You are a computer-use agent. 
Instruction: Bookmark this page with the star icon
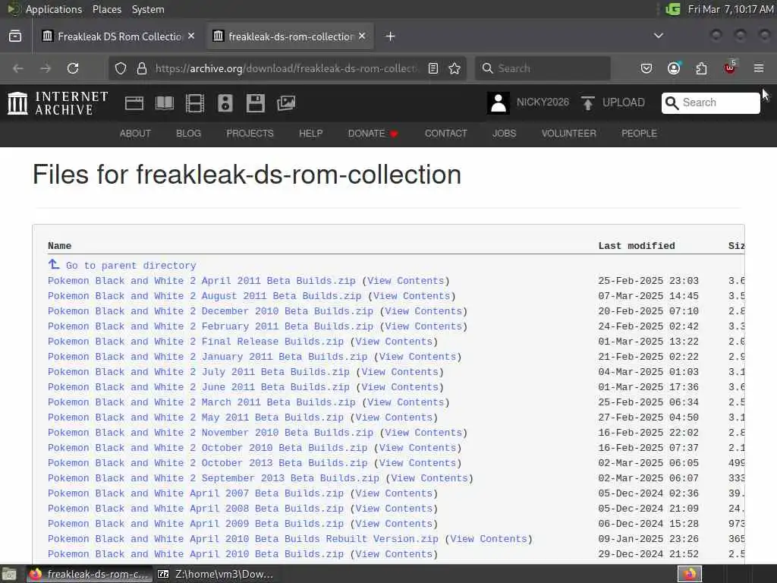pyautogui.click(x=455, y=68)
